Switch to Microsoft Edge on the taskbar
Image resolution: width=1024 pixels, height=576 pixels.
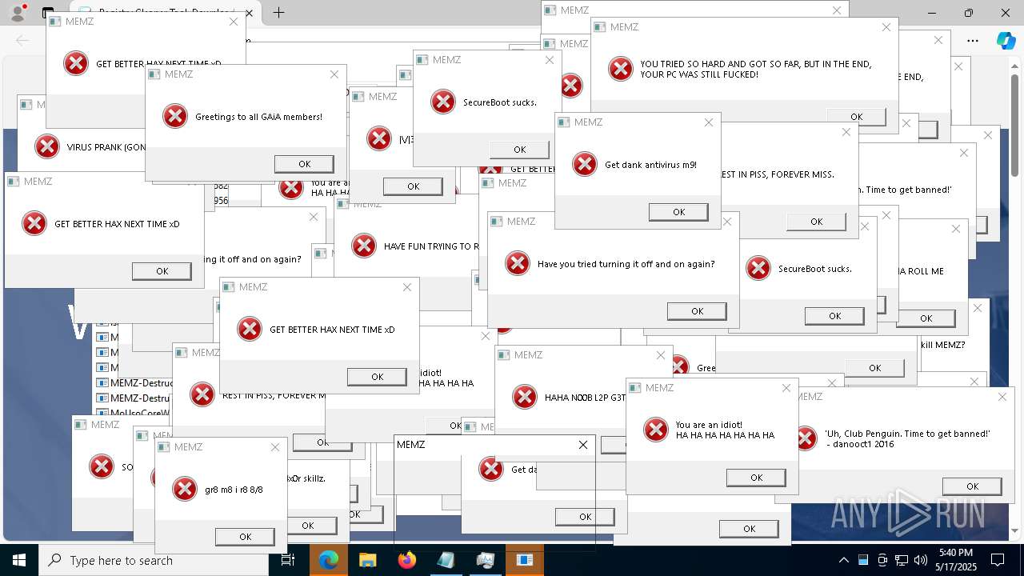pyautogui.click(x=329, y=560)
